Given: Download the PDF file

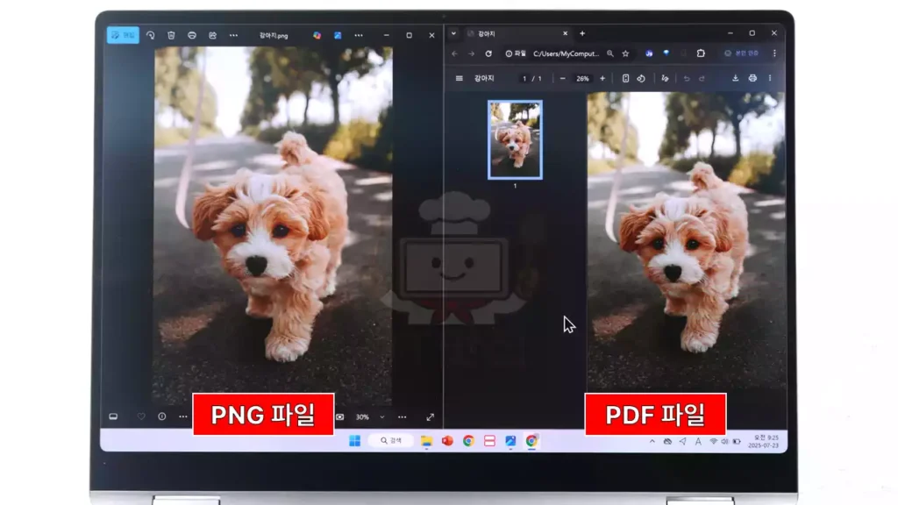Looking at the screenshot, I should pyautogui.click(x=735, y=78).
